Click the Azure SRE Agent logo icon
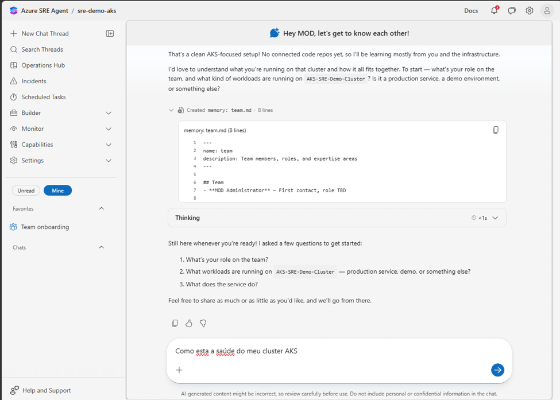This screenshot has width=560, height=400. (14, 10)
